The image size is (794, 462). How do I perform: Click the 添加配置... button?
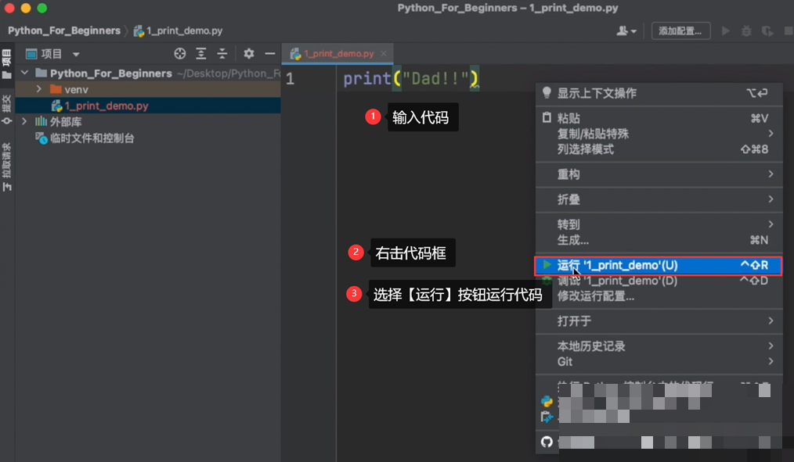point(680,30)
